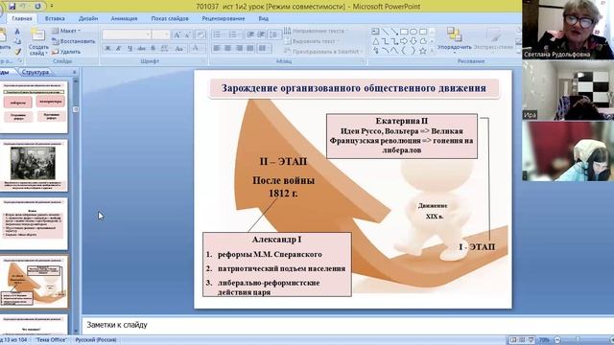This screenshot has height=345, width=614.
Task: Open the Рецензирование ribbon tab
Action: pyautogui.click(x=224, y=18)
